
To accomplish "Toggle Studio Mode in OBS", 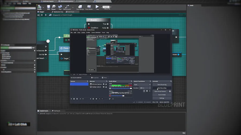I will pyautogui.click(x=162, y=95).
